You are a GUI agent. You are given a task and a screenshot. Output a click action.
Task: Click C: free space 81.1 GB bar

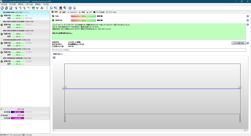(18, 112)
